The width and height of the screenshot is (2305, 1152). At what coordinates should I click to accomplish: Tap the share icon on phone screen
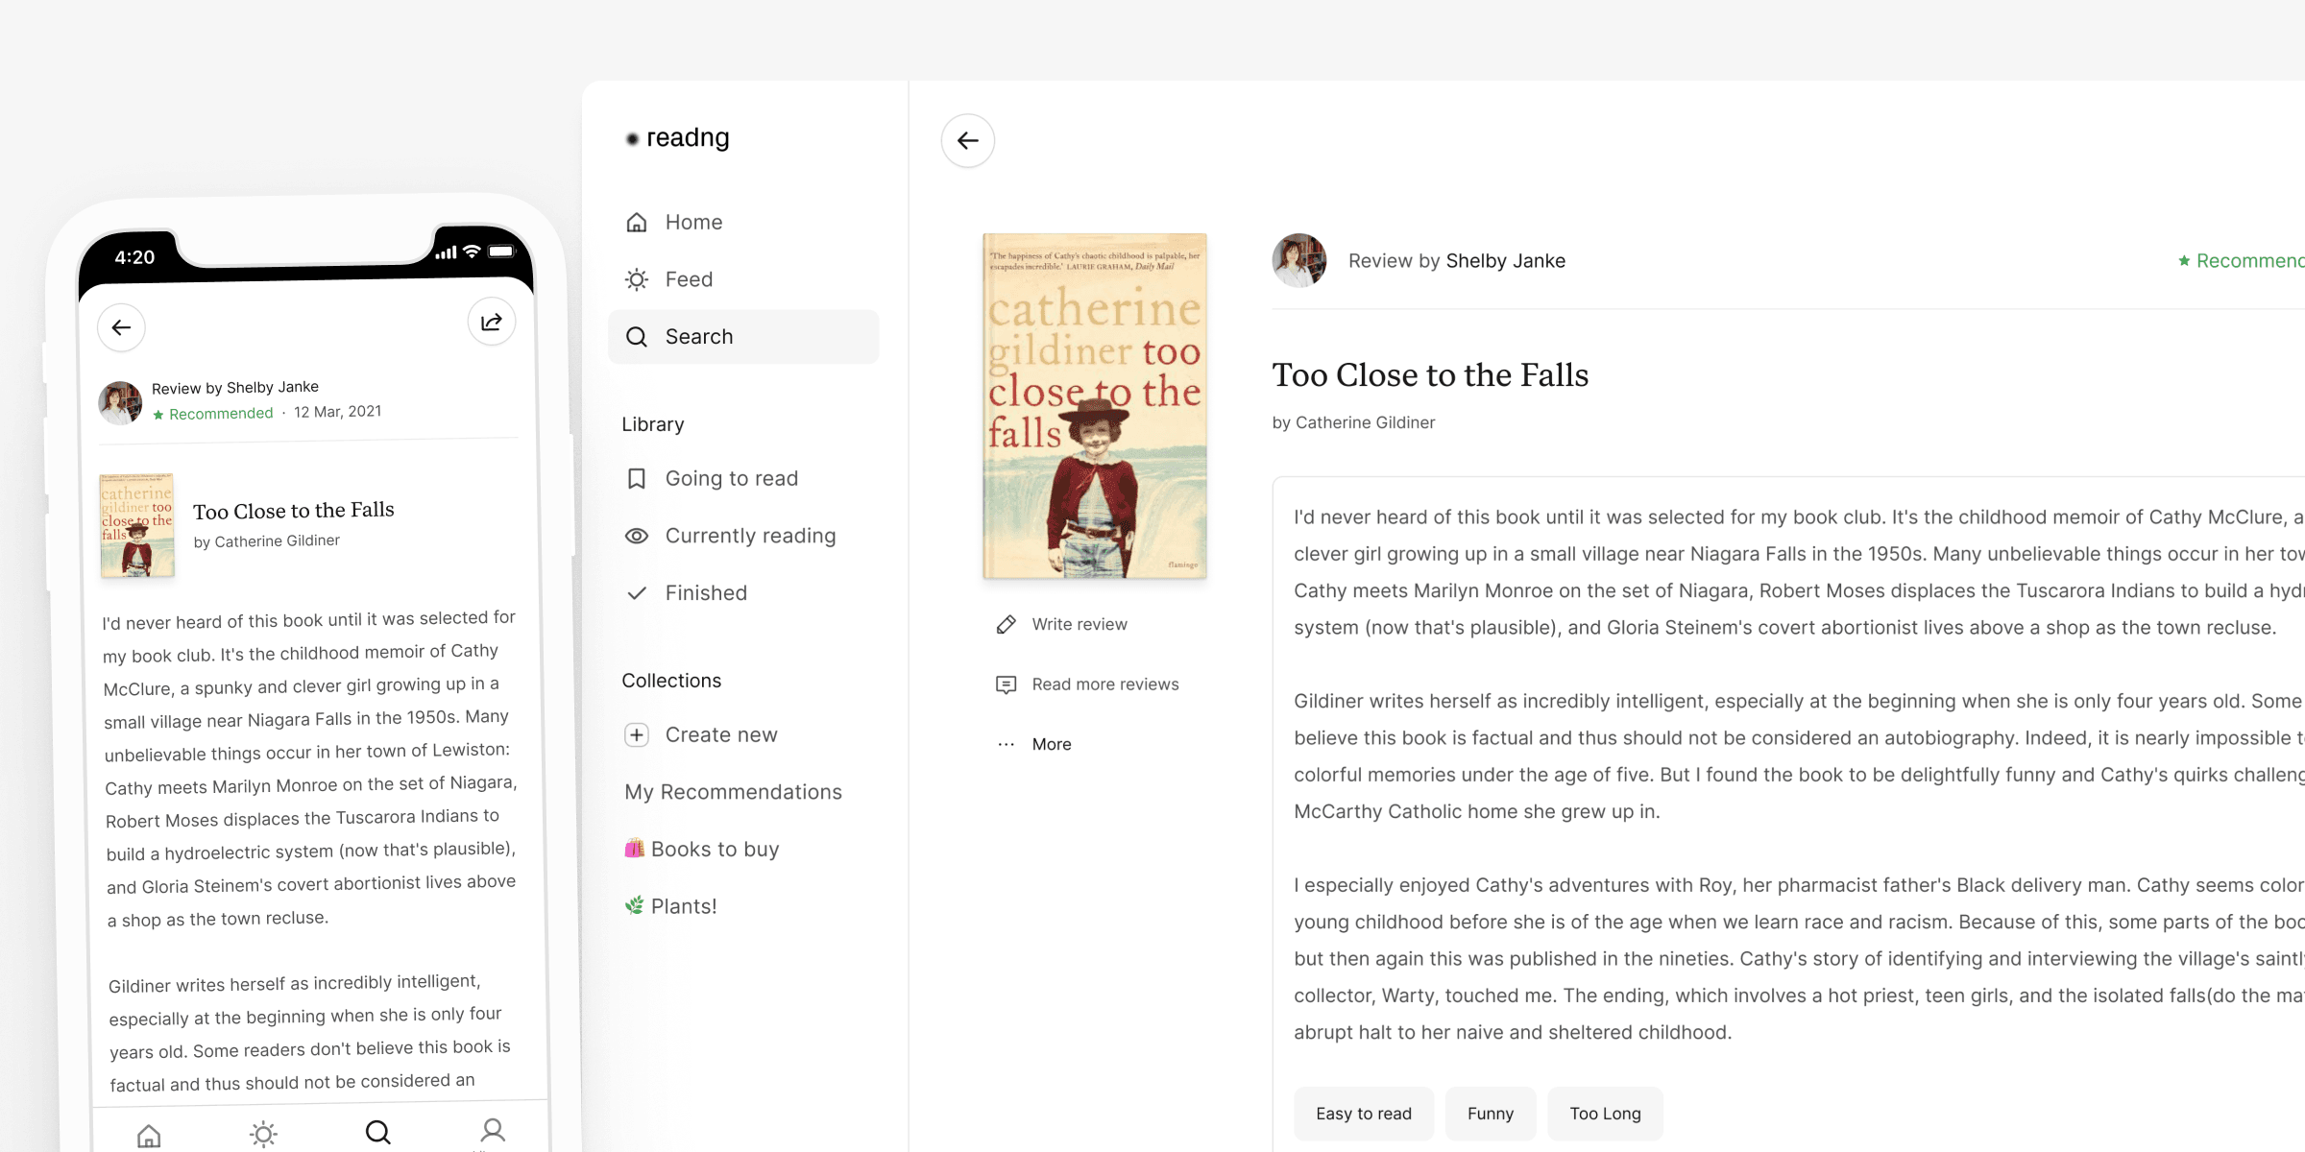coord(492,323)
